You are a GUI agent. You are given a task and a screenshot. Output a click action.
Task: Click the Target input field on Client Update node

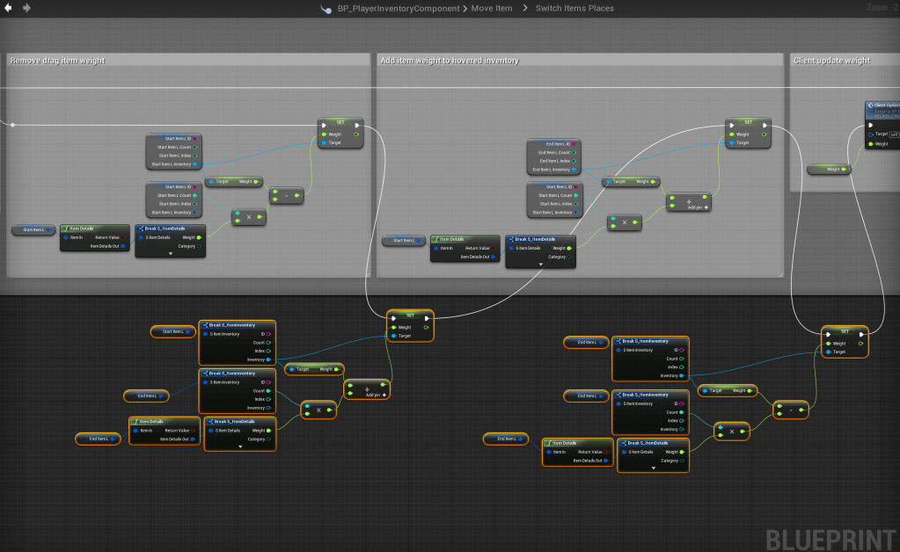click(893, 134)
